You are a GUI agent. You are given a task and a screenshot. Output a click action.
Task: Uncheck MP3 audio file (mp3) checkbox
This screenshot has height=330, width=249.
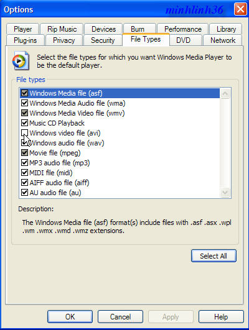point(24,163)
